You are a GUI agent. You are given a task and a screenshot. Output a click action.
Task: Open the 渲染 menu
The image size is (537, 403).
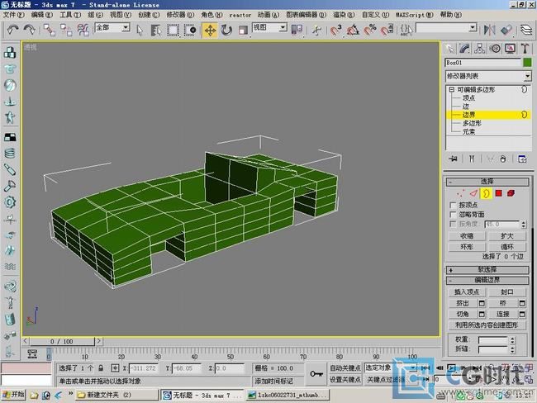(344, 15)
